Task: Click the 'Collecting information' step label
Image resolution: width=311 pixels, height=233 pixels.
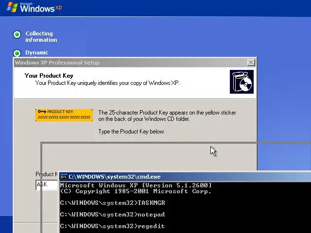Action: coord(41,37)
